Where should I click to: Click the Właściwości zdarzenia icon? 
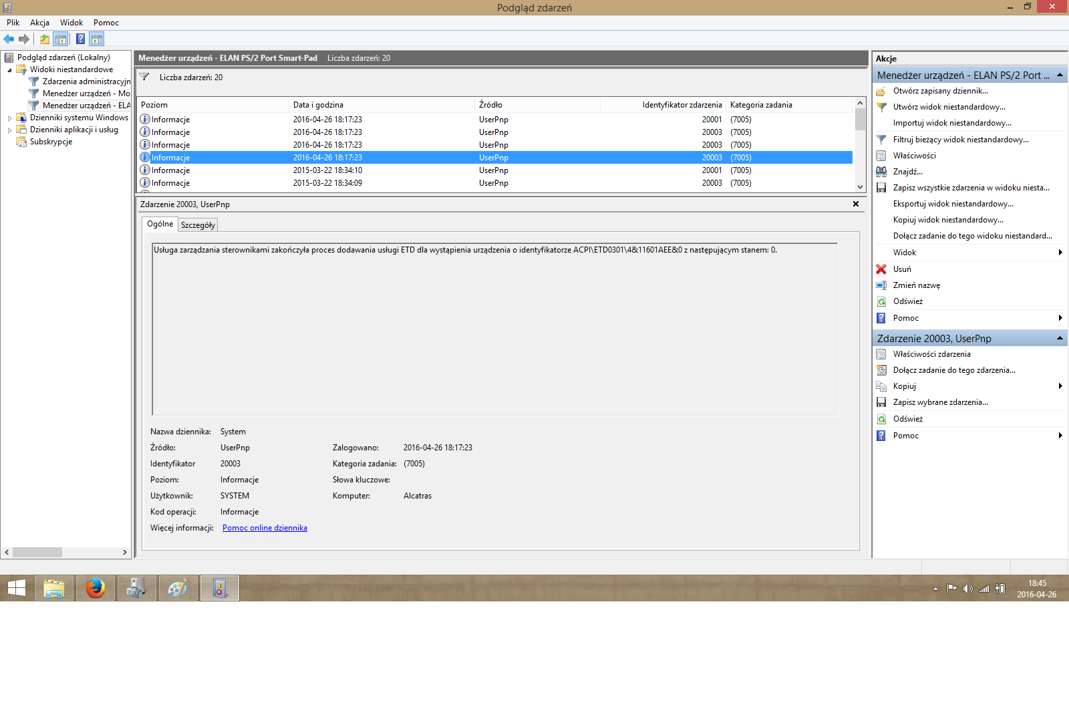(x=881, y=354)
